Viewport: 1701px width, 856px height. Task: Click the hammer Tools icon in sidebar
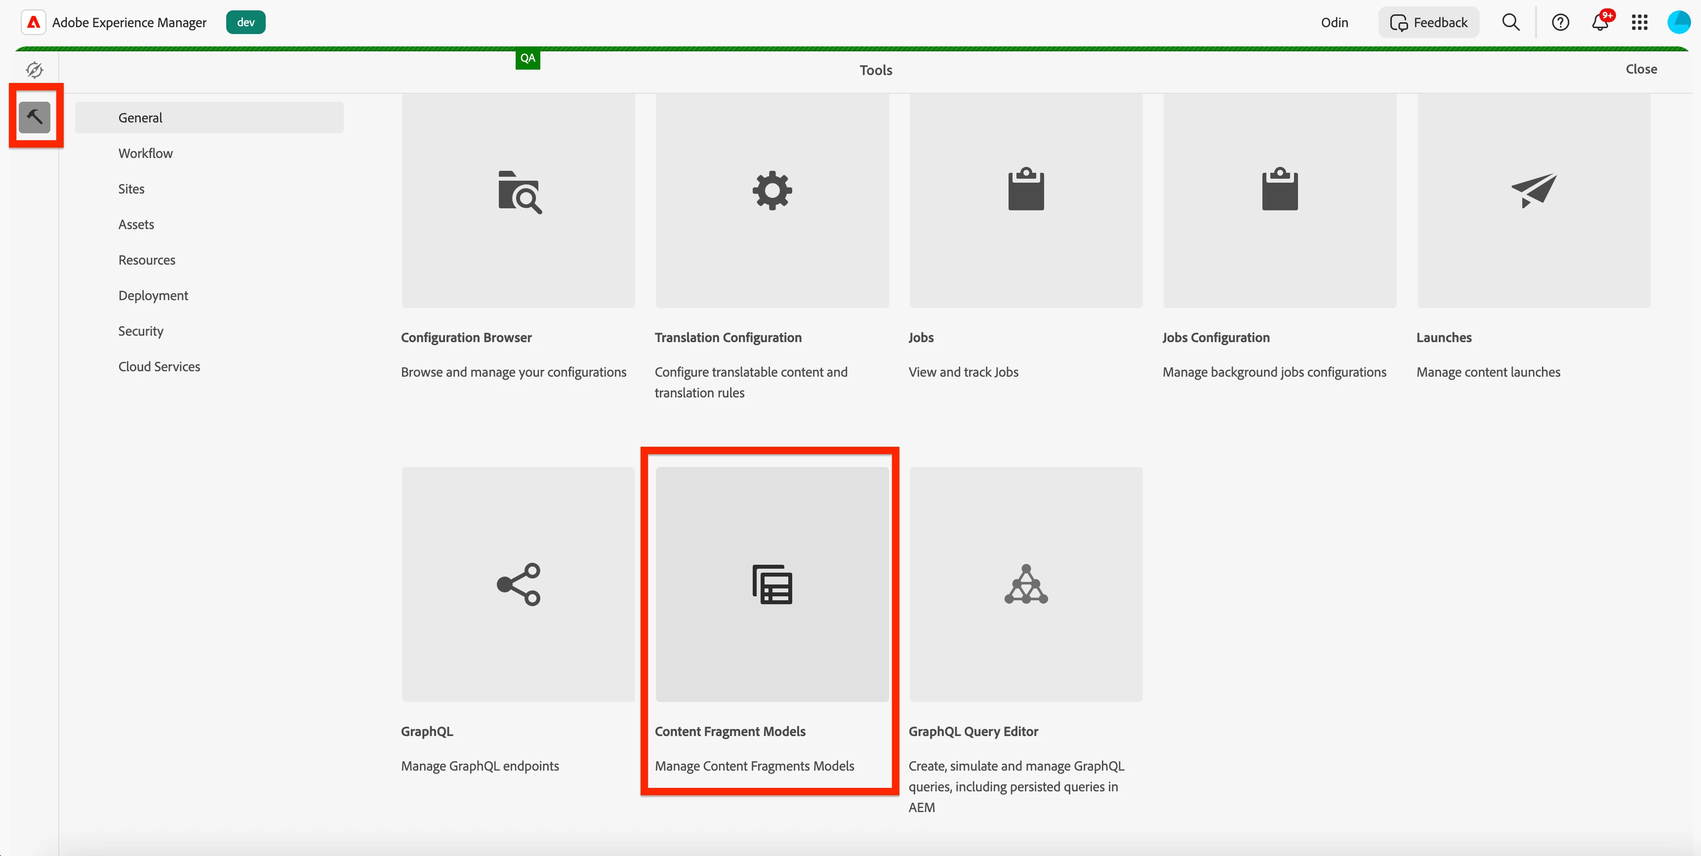(x=35, y=117)
